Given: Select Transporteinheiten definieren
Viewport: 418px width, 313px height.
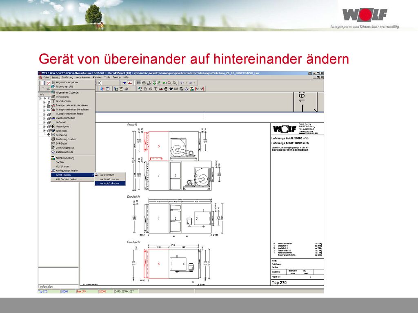Looking at the screenshot, I should [73, 105].
